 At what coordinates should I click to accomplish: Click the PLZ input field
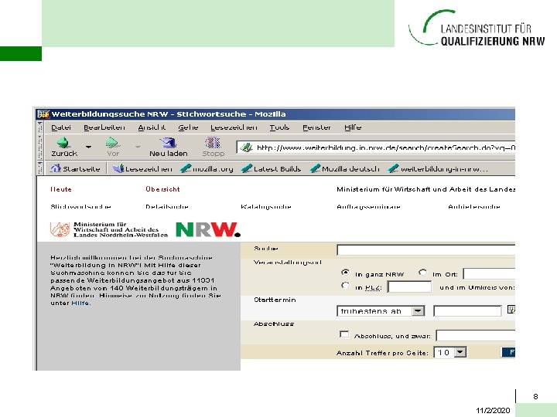(x=409, y=286)
